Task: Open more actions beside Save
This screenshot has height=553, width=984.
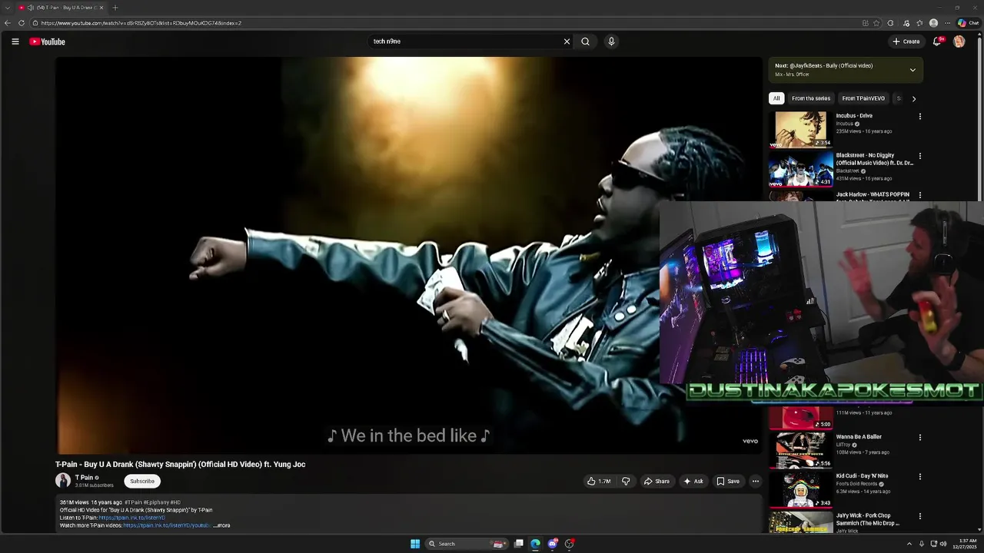Action: (x=756, y=482)
